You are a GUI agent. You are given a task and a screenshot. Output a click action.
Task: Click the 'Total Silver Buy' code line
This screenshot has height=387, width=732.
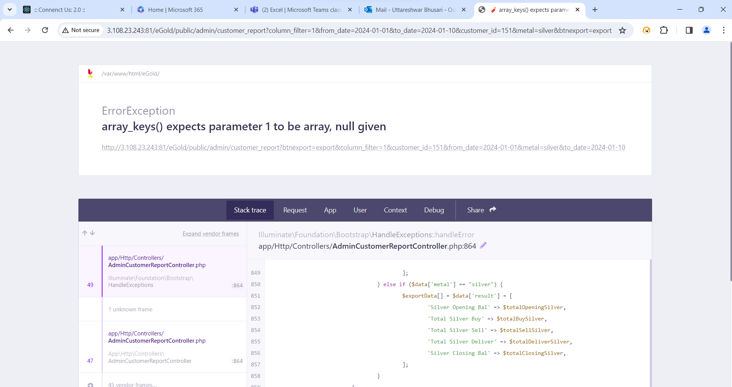tap(487, 319)
